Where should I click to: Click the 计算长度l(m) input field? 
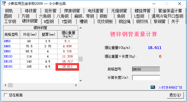[x=146, y=78]
